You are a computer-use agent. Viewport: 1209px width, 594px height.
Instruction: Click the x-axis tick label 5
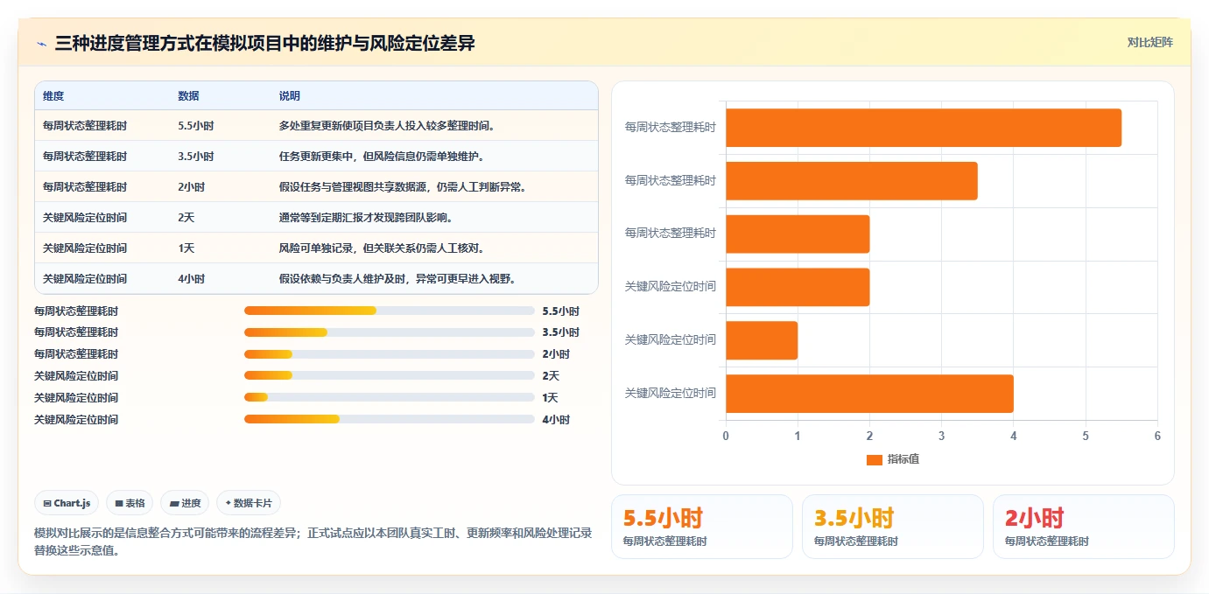click(1086, 436)
